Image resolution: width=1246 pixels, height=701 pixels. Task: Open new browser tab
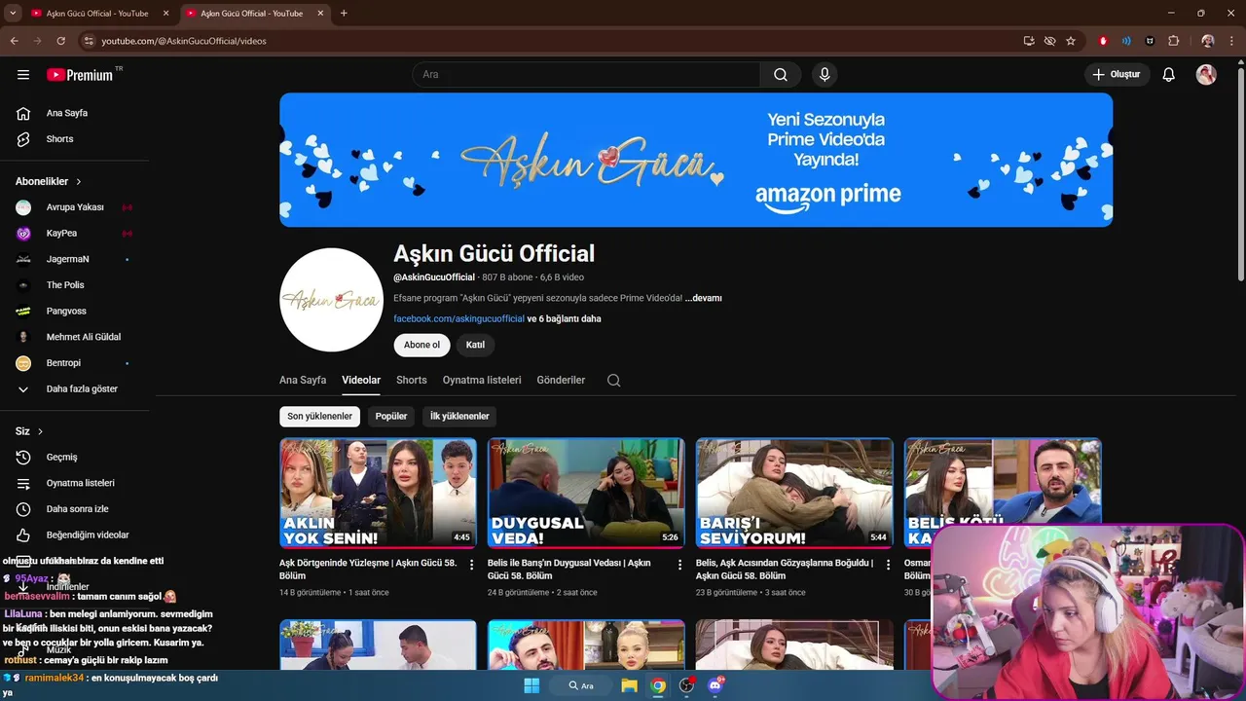pos(344,14)
